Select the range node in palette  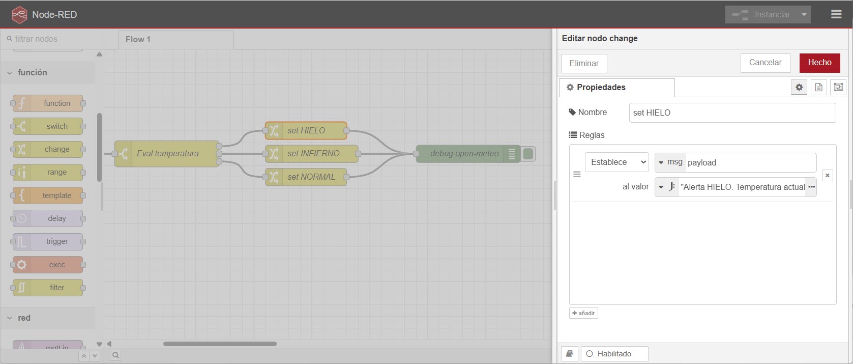coord(48,172)
